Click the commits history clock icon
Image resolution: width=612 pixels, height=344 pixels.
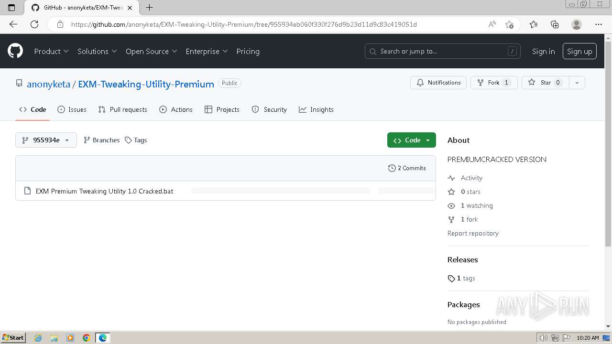pyautogui.click(x=392, y=168)
